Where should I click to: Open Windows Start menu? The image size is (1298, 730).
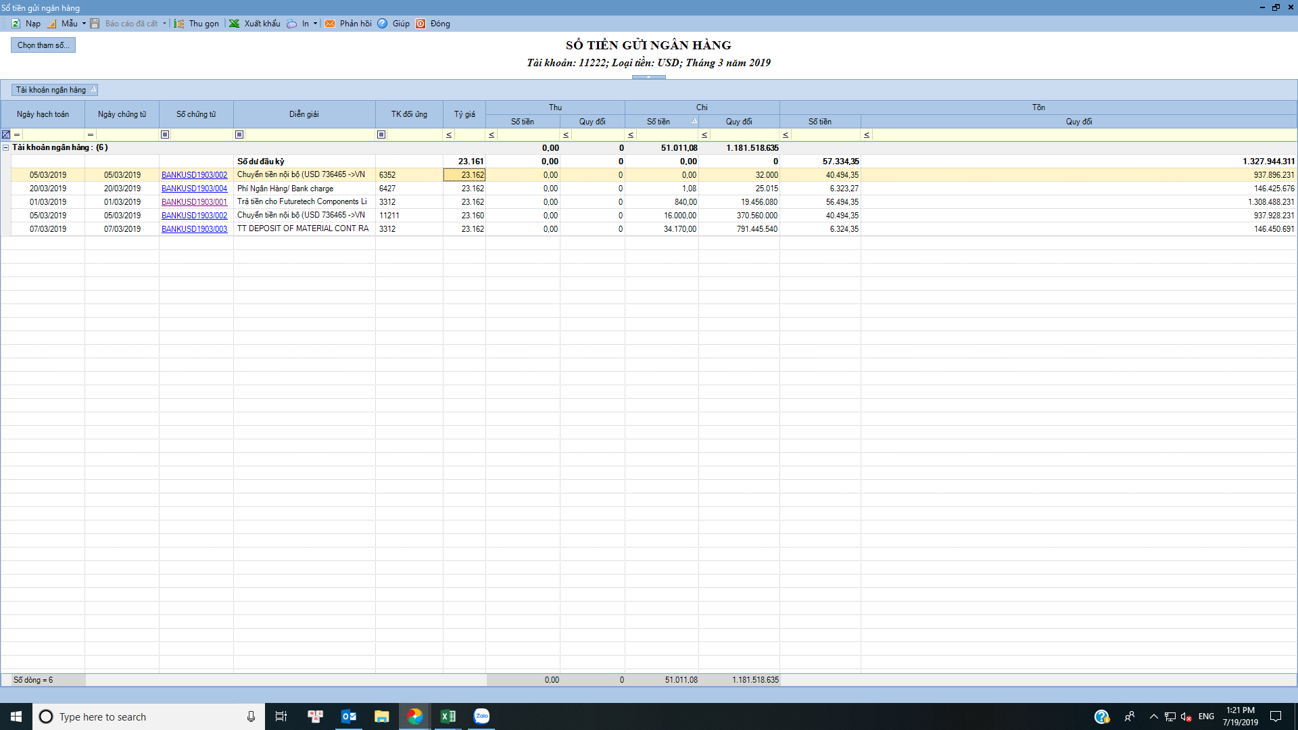point(16,716)
